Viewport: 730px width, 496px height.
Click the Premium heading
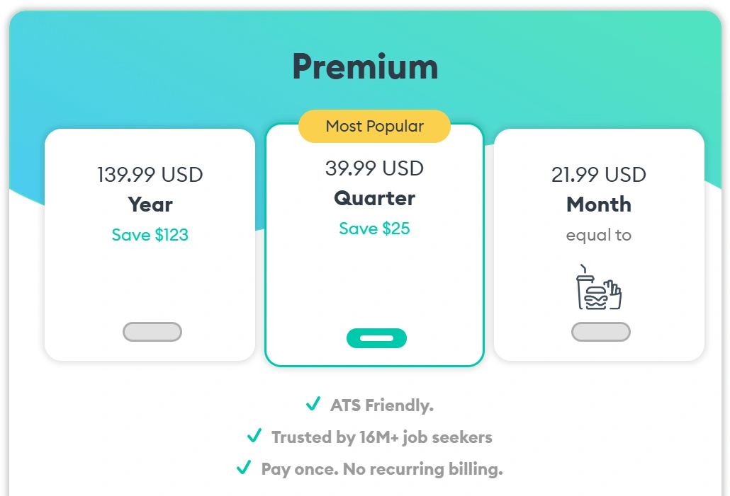[365, 67]
